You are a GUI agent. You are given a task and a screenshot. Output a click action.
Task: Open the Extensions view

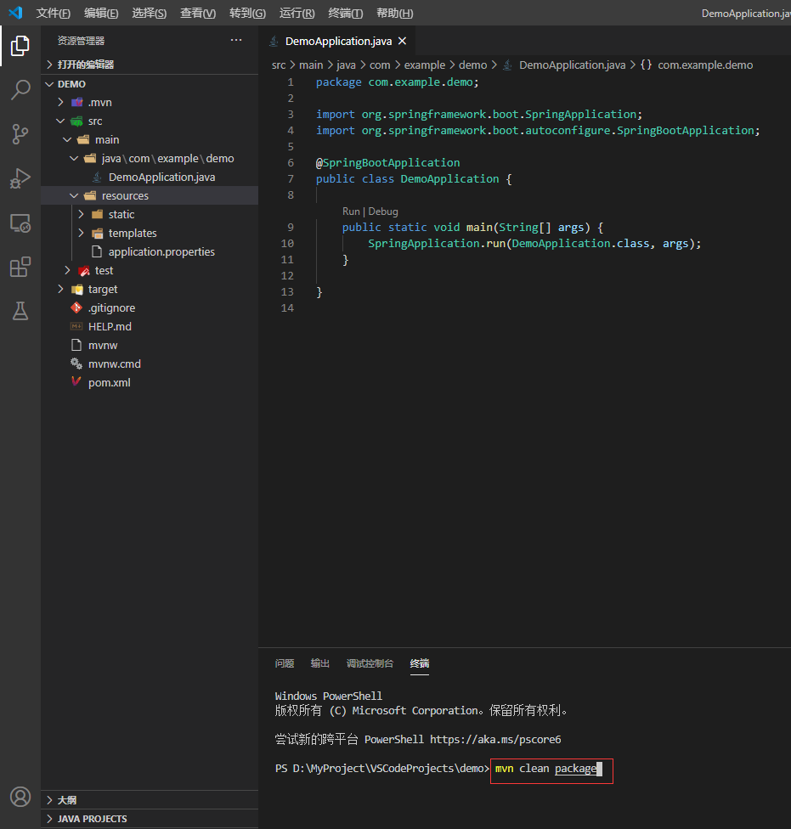coord(20,267)
